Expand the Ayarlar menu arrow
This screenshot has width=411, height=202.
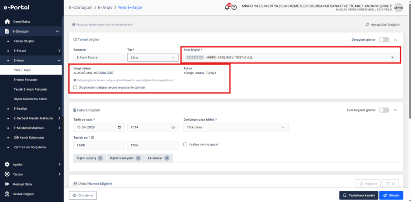59,164
